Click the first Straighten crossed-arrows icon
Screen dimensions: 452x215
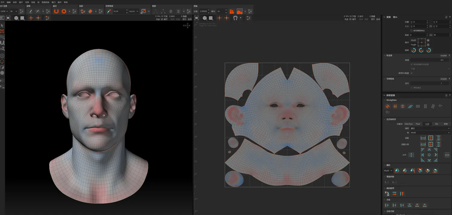tap(388, 106)
